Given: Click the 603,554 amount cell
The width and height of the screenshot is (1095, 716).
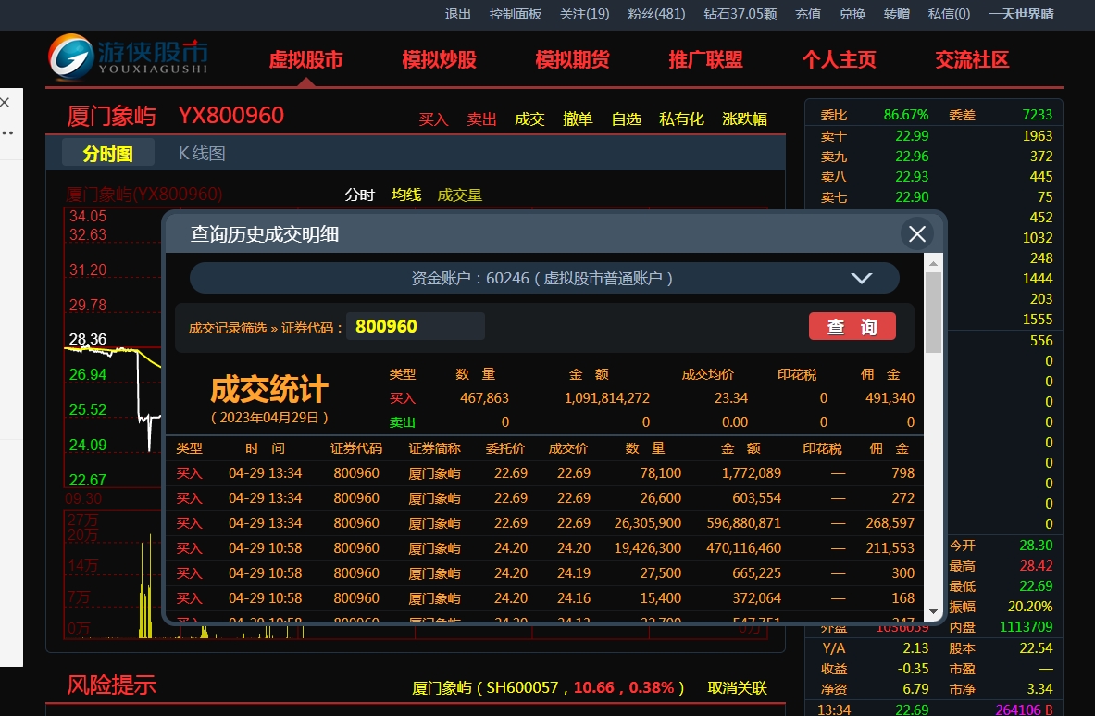Looking at the screenshot, I should pos(756,498).
